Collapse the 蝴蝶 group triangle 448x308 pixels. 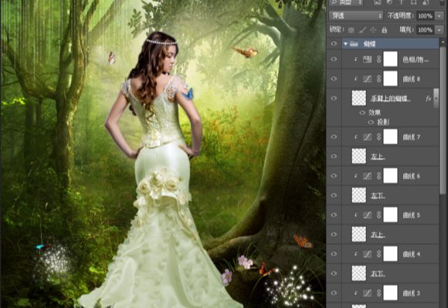tap(345, 44)
